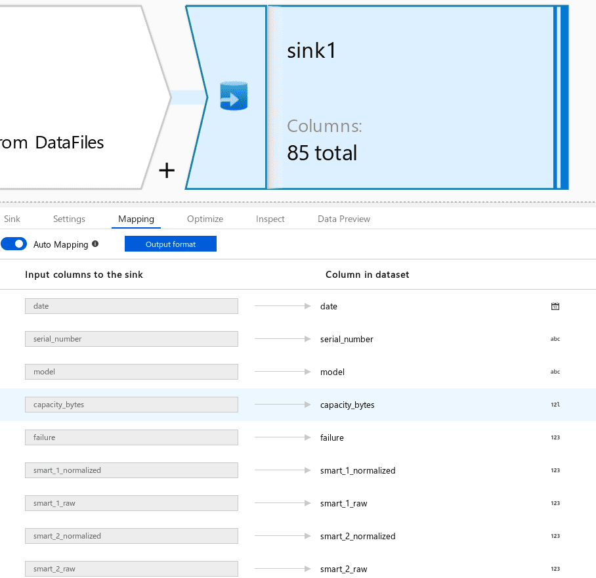This screenshot has height=578, width=596.
Task: Click the date type calendar icon
Action: [x=555, y=306]
